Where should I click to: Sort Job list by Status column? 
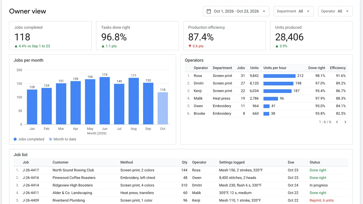tap(315, 162)
